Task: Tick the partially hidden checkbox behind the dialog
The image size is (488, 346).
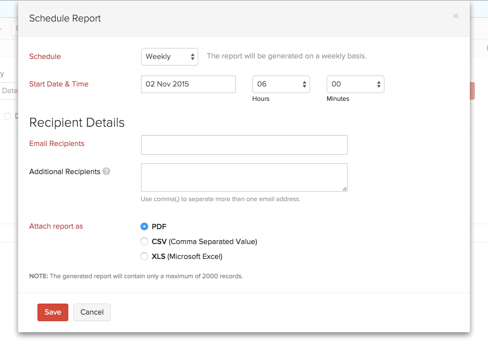Action: pyautogui.click(x=7, y=116)
